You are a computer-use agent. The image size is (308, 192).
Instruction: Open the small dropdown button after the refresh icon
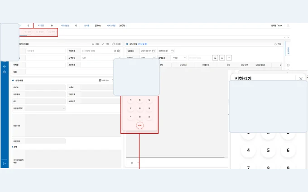pos(229,58)
